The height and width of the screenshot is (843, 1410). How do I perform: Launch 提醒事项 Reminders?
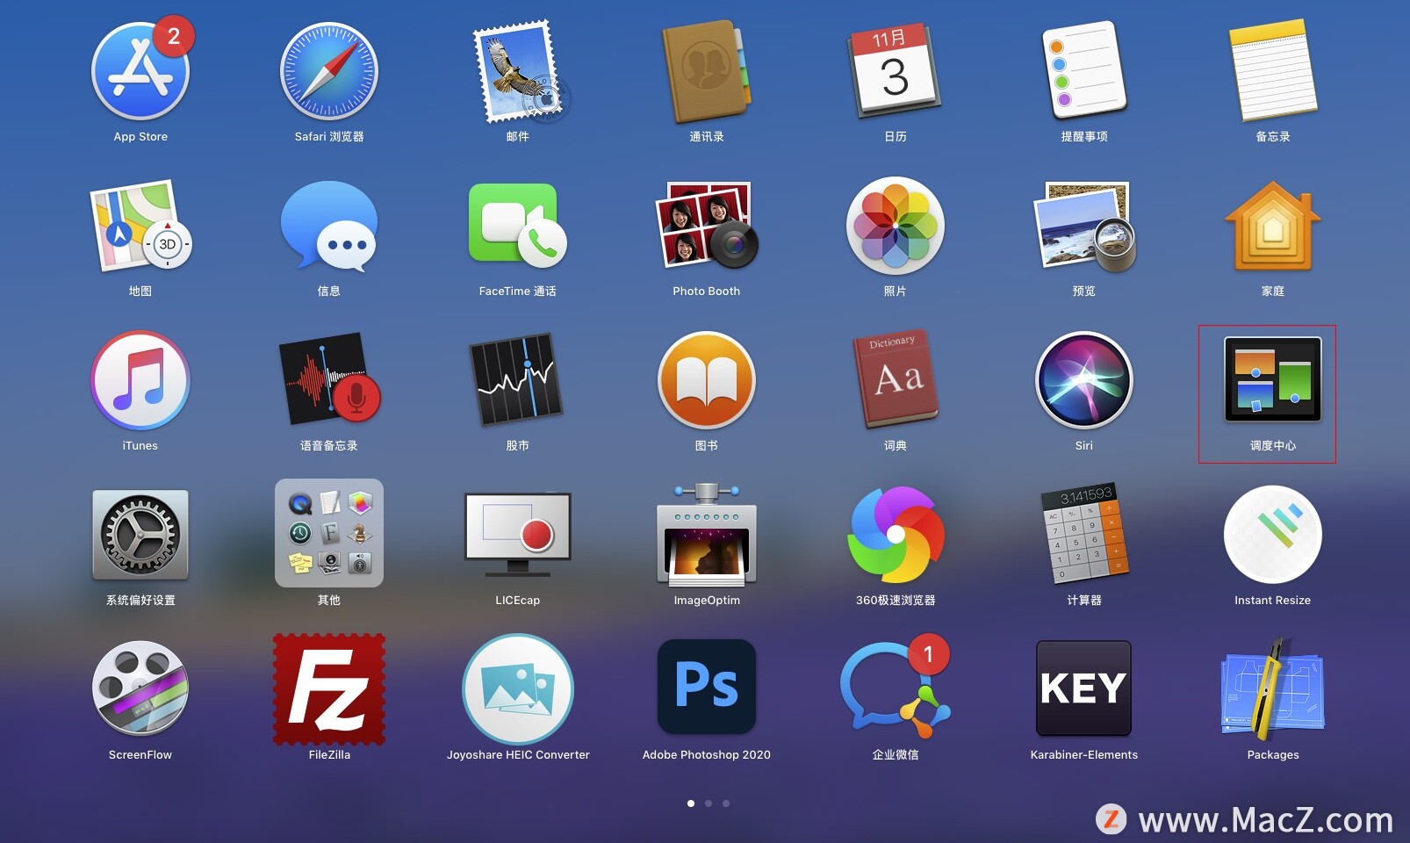(x=1083, y=70)
